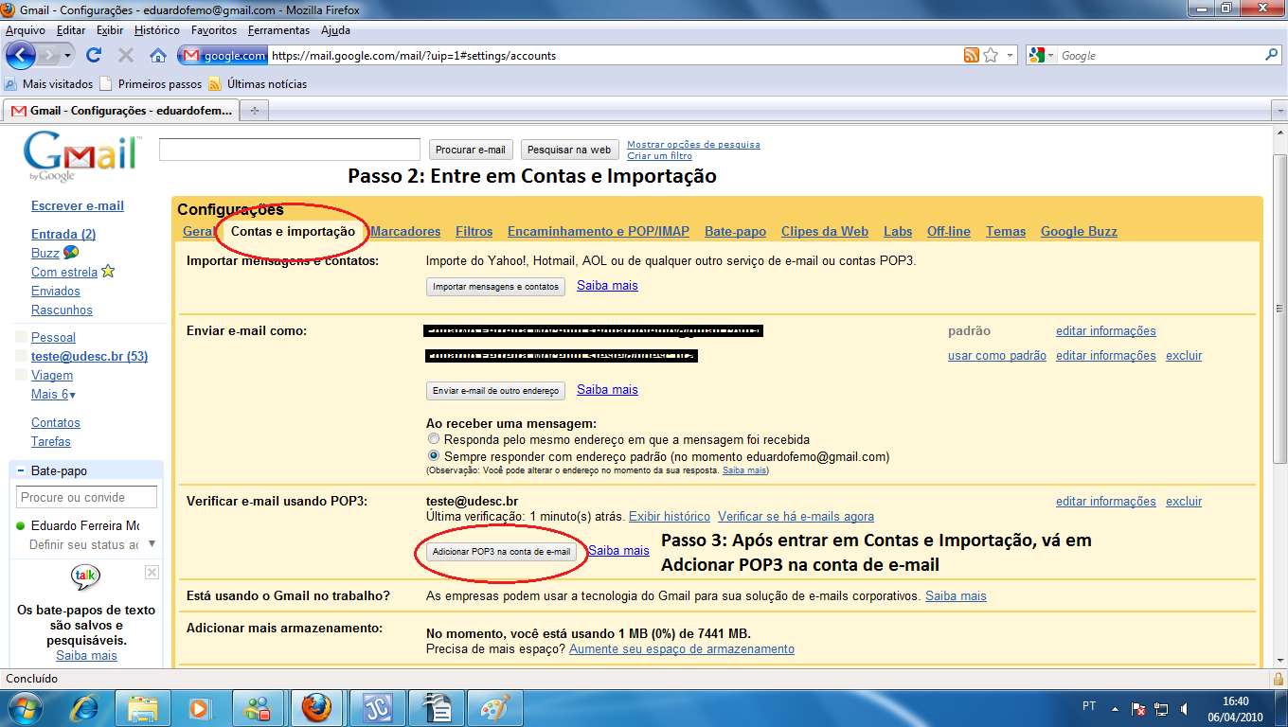
Task: Select Responda pelo mesmo endereço radio option
Action: click(x=434, y=439)
